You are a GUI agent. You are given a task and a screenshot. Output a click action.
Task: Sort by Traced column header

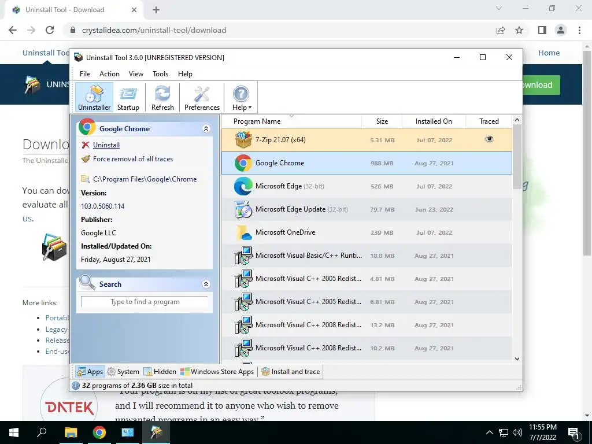tap(489, 121)
